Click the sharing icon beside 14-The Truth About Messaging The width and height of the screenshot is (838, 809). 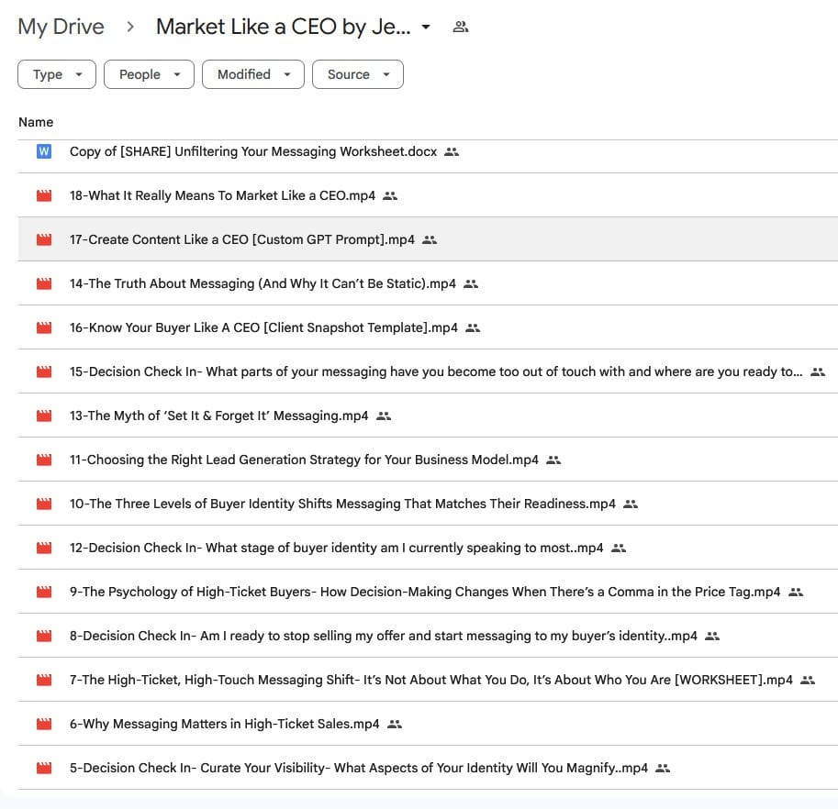tap(470, 283)
